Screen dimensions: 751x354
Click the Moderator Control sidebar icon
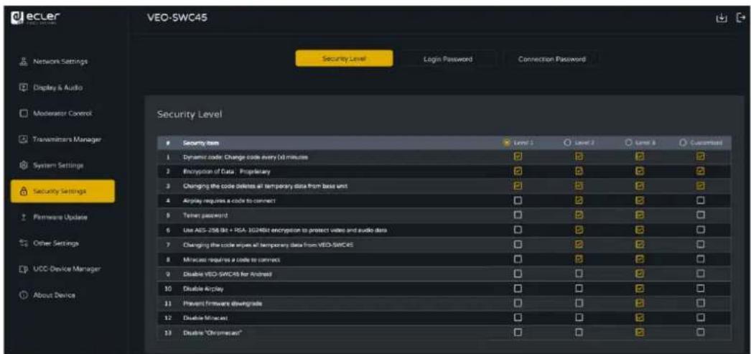pyautogui.click(x=22, y=113)
